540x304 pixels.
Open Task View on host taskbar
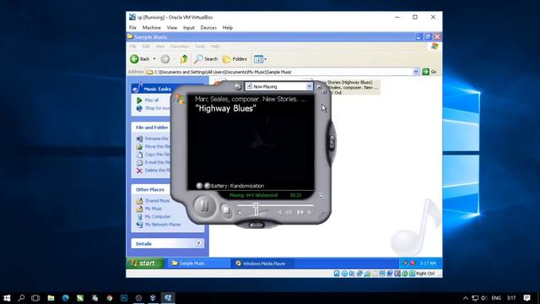(x=35, y=298)
